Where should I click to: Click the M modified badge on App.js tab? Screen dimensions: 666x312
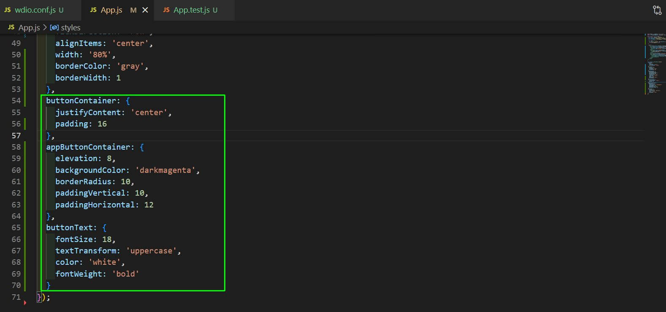[x=133, y=10]
